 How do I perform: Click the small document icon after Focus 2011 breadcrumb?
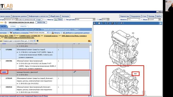tap(15, 36)
